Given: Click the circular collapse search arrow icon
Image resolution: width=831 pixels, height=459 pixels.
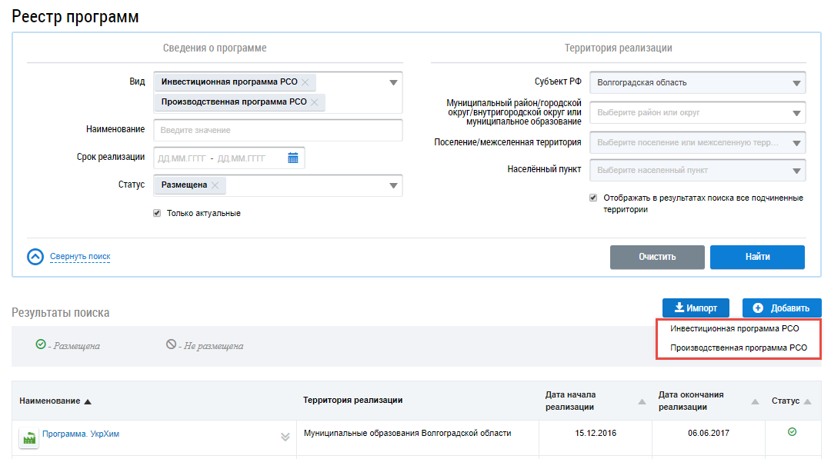Looking at the screenshot, I should [35, 257].
